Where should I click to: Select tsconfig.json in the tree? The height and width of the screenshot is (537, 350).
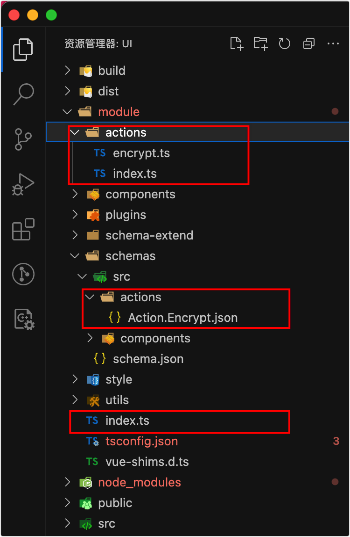pos(141,441)
